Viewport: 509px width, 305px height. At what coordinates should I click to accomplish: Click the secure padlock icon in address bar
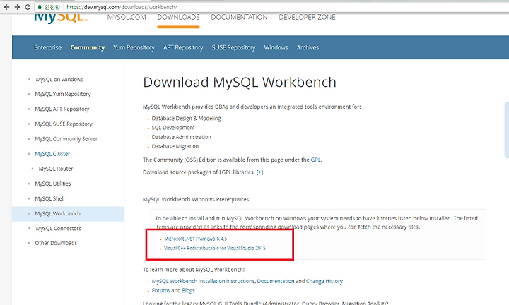click(40, 7)
